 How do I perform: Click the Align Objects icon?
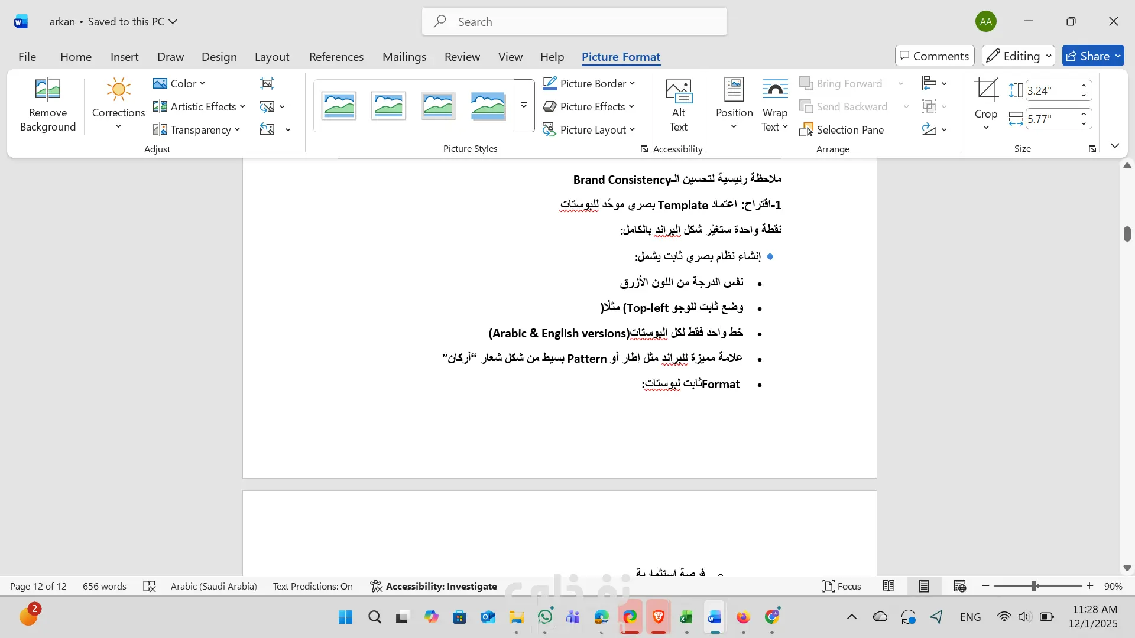(930, 83)
